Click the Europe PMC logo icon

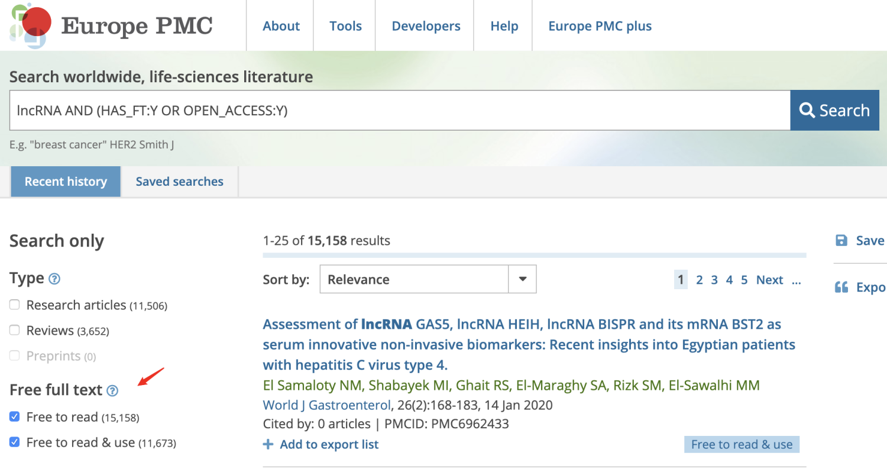point(30,25)
